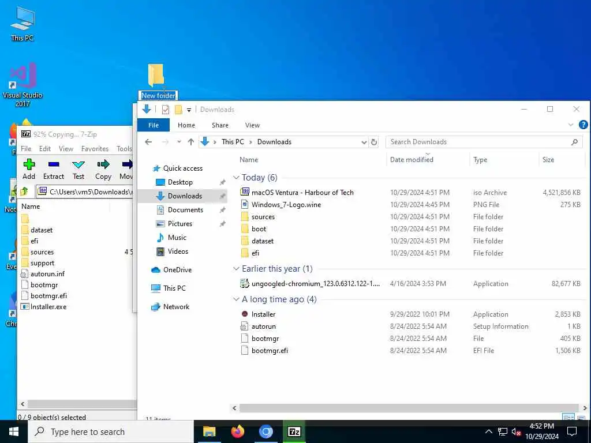Select OneDrive in navigation pane
This screenshot has width=591, height=443.
pyautogui.click(x=177, y=270)
